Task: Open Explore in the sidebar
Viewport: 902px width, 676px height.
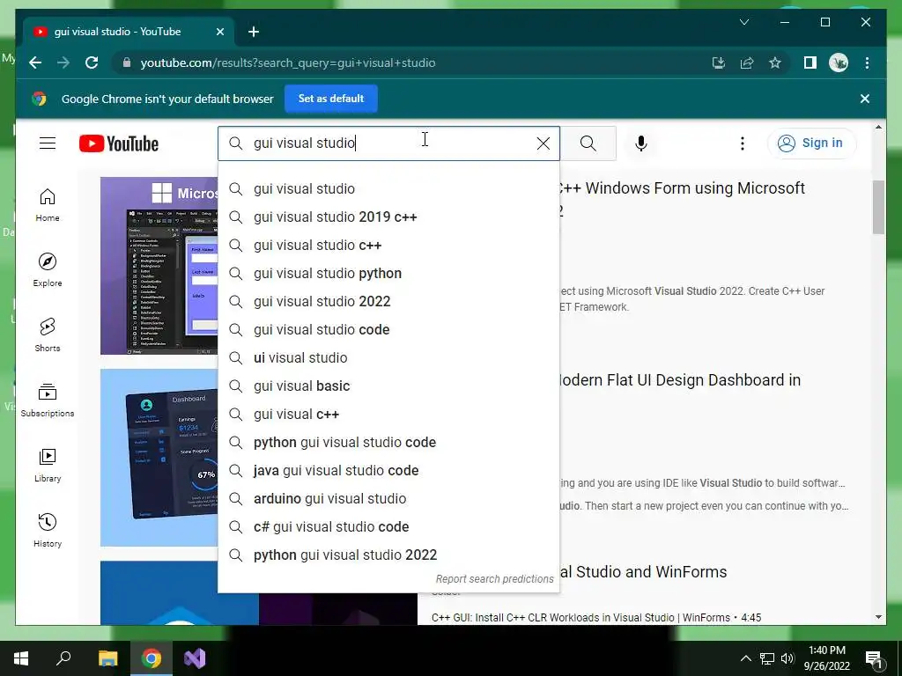Action: pos(48,270)
